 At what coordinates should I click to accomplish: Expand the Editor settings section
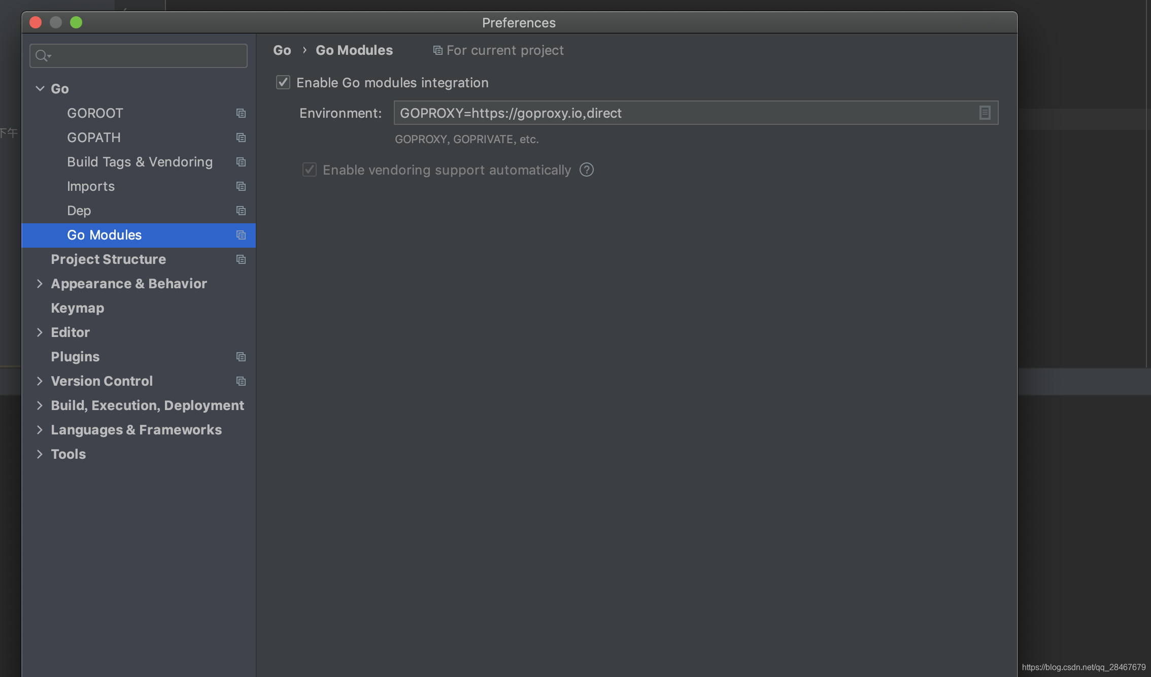click(x=40, y=332)
